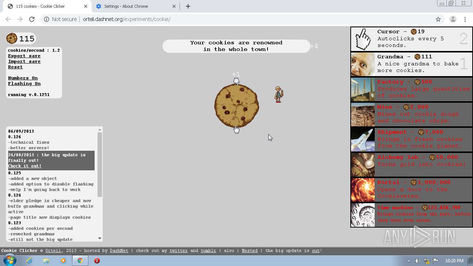Click the Chrome taskbar icon

[x=80, y=260]
